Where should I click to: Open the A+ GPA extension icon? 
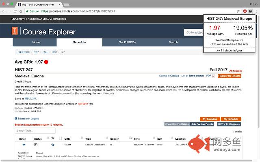pyautogui.click(x=251, y=11)
